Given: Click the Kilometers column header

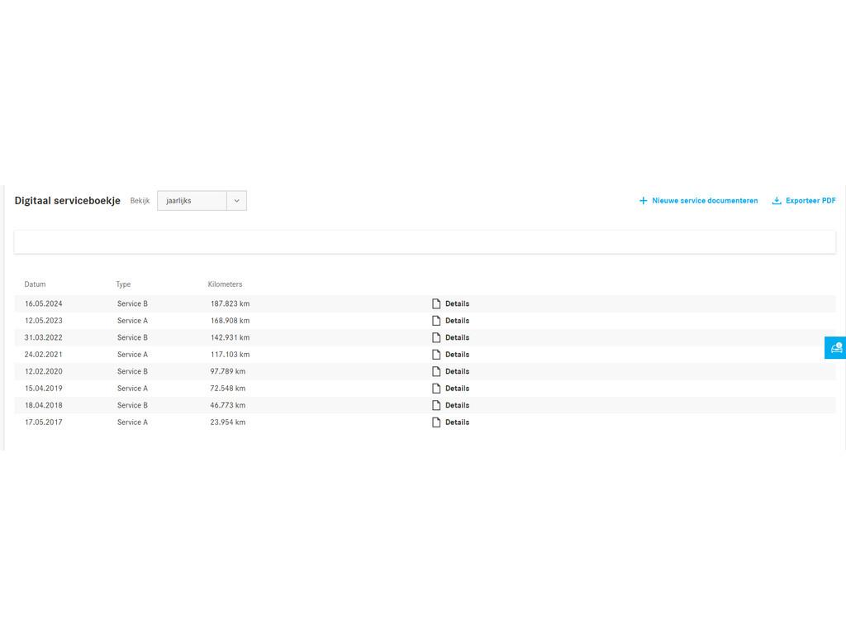Looking at the screenshot, I should pos(225,284).
